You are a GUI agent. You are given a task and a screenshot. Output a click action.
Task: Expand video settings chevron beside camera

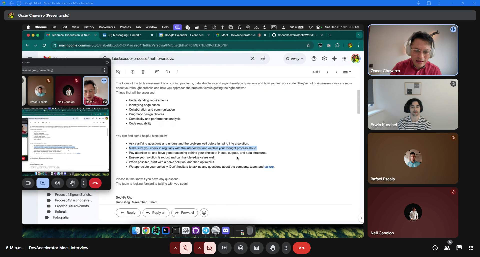tap(199, 248)
